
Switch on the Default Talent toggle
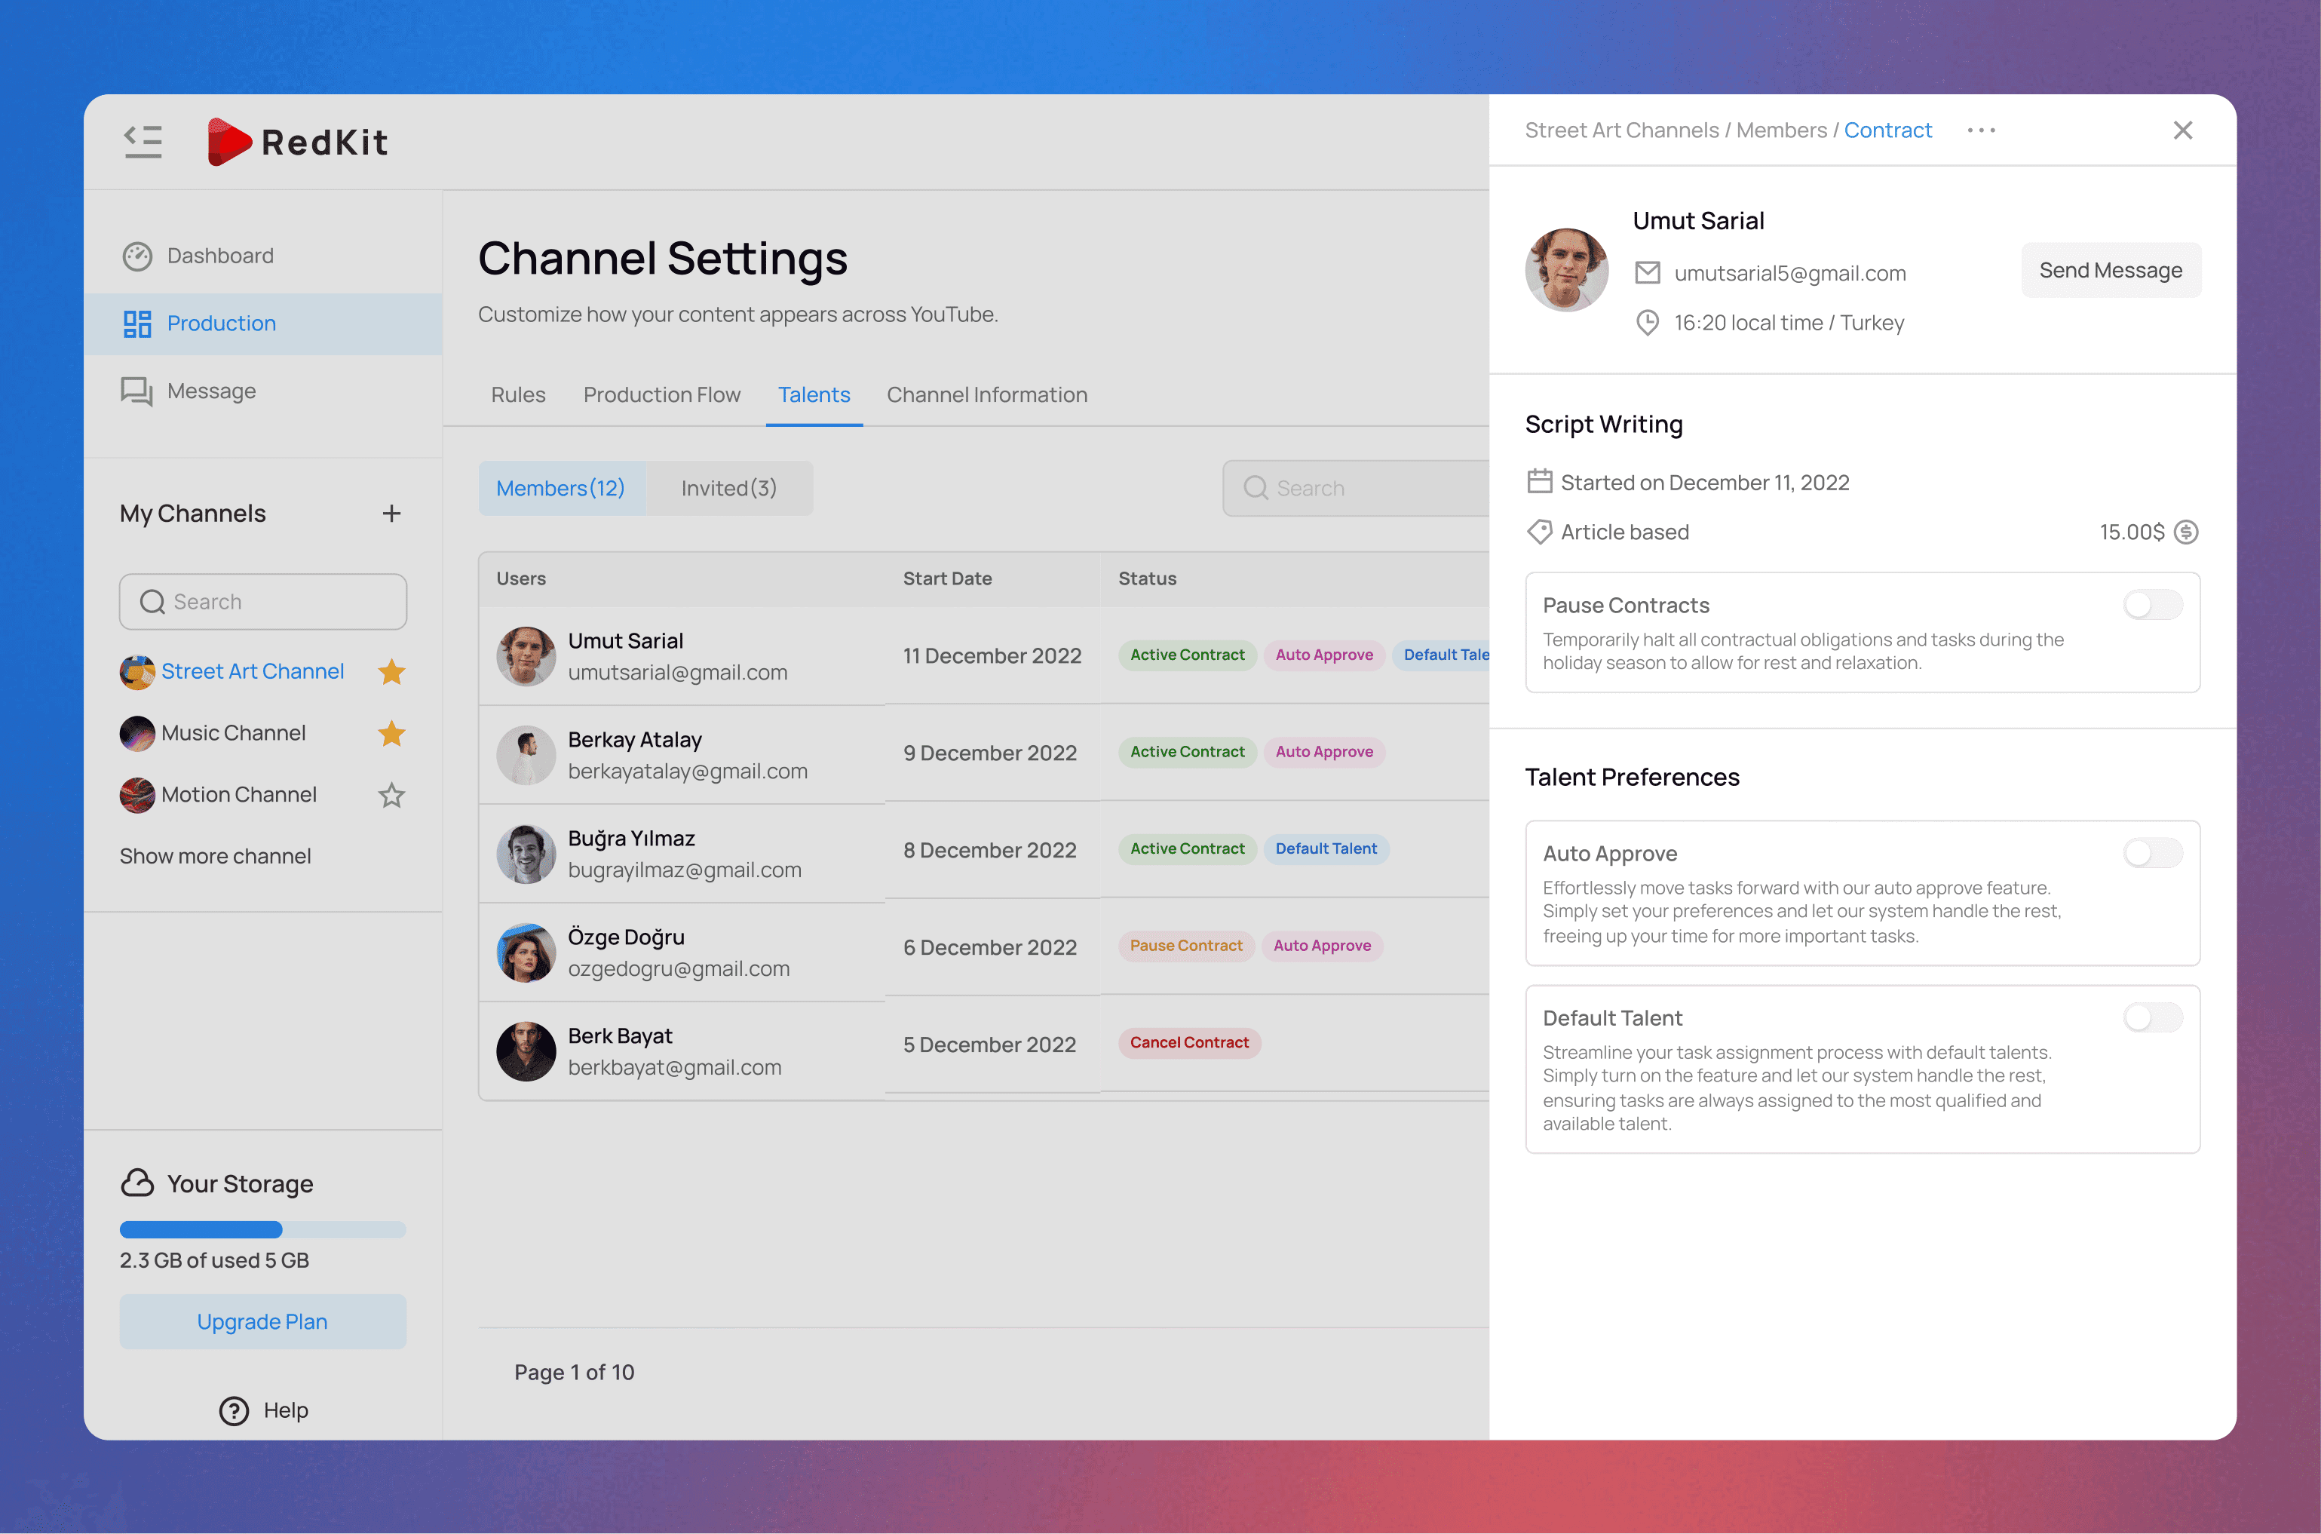coord(2152,1017)
